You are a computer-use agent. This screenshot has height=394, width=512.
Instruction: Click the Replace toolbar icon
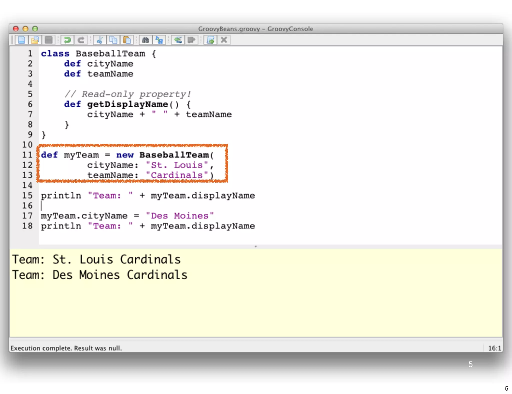[x=159, y=40]
